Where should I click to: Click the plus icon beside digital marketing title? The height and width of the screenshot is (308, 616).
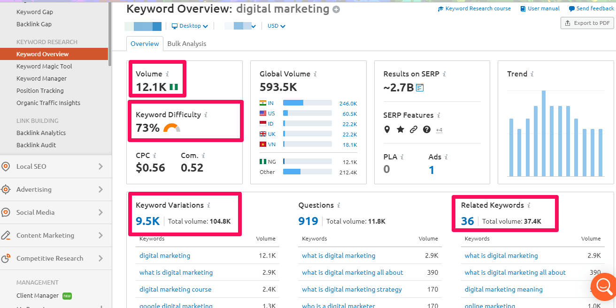[x=336, y=9]
